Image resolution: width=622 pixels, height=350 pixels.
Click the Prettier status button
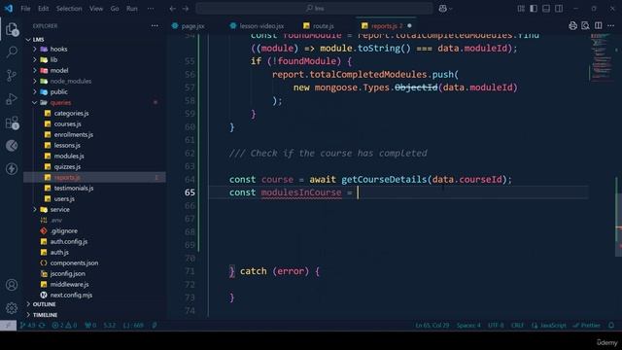586,325
